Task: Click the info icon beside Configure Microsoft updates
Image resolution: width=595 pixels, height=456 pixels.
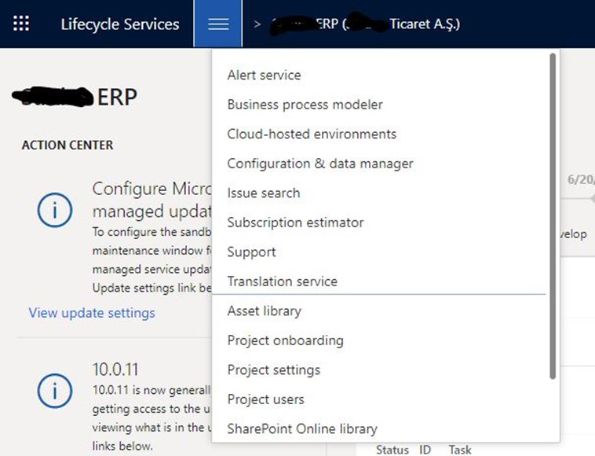Action: (x=55, y=210)
